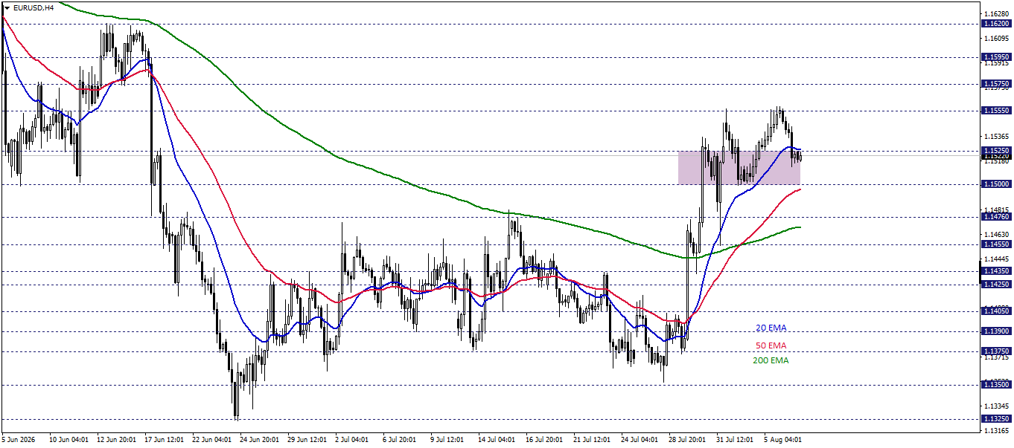This screenshot has height=448, width=1014.
Task: Click the EURUSD,H4 chart title
Action: coord(33,7)
